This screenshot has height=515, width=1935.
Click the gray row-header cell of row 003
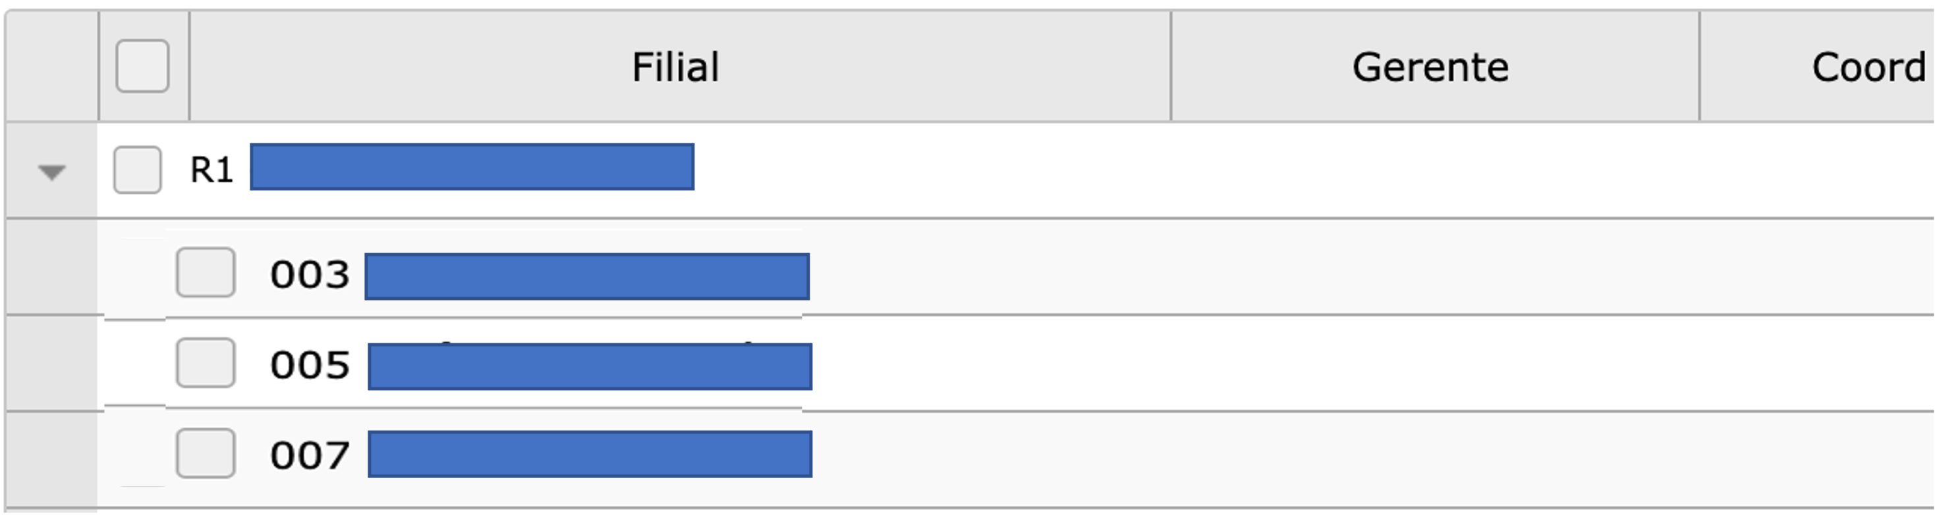52,267
